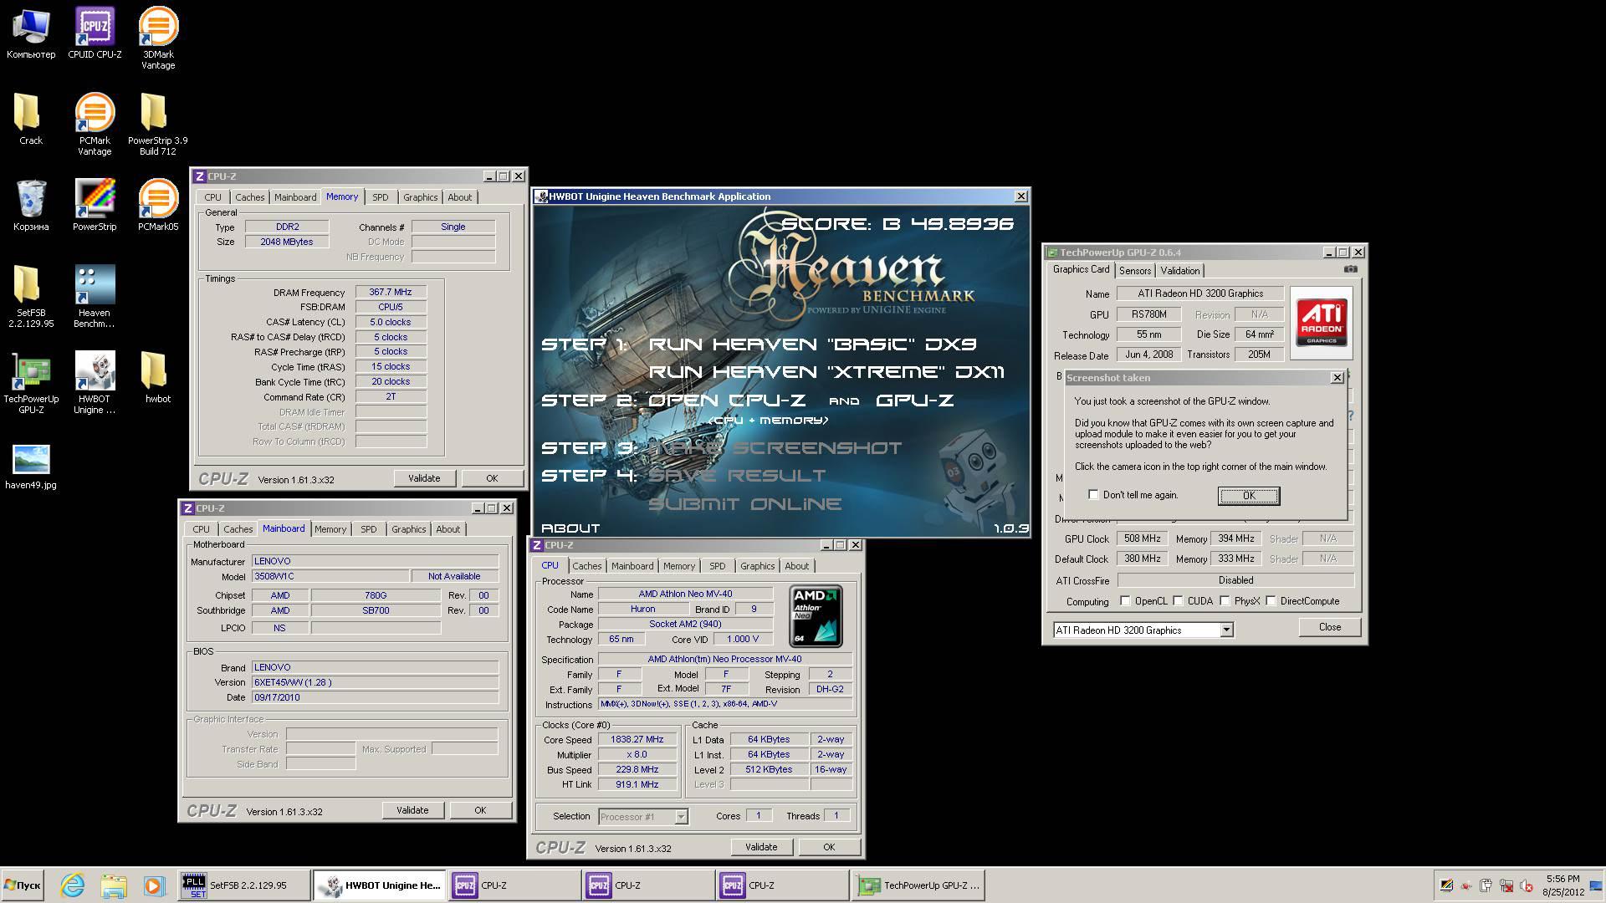Click ABOUT in the Heaven benchmark window
1606x903 pixels.
pyautogui.click(x=570, y=528)
